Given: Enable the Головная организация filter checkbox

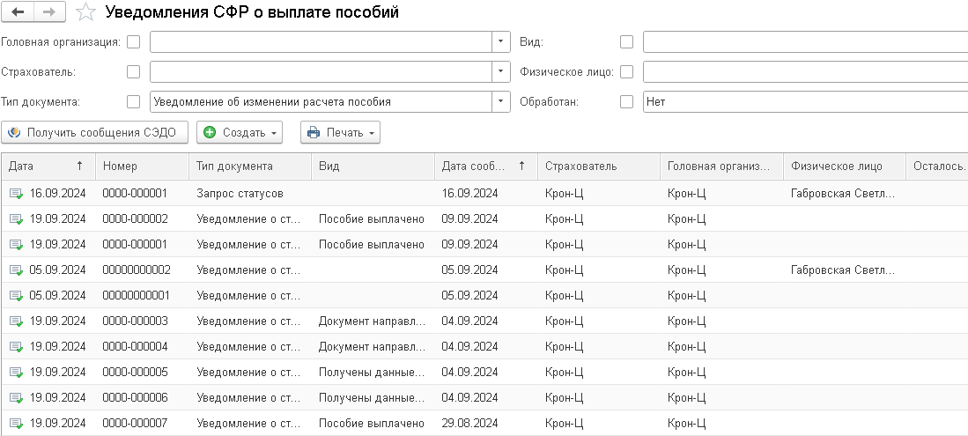Looking at the screenshot, I should tap(134, 41).
